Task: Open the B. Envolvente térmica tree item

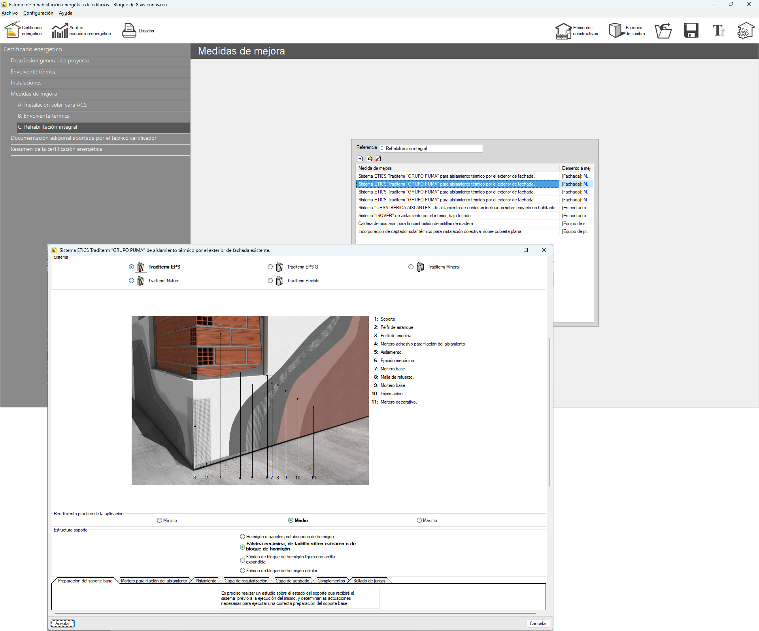Action: tap(43, 116)
